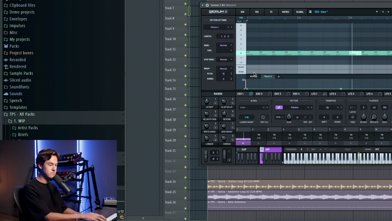Click the LFO 3 modulation source icon
Image resolution: width=392 pixels, height=221 pixels.
tap(362, 94)
